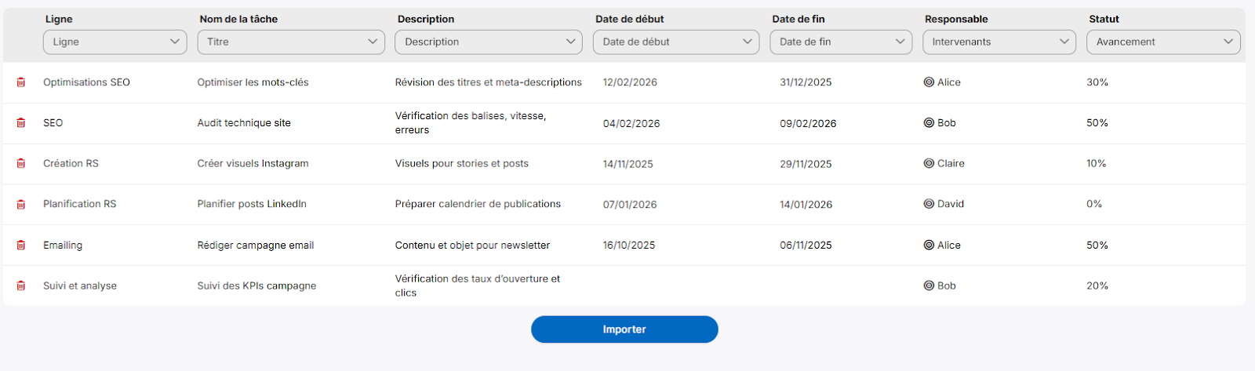
Task: Open the Ligne column mapping dropdown
Action: click(115, 42)
